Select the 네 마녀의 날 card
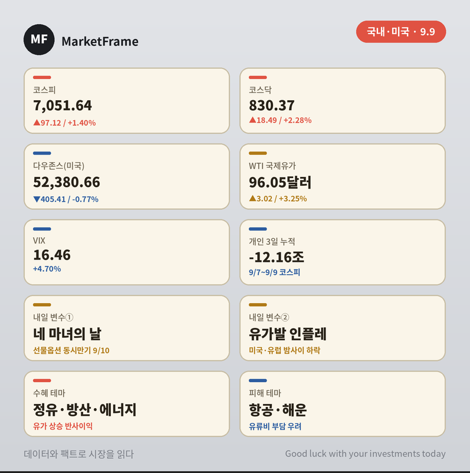Screen dimensions: 470x473 click(127, 328)
